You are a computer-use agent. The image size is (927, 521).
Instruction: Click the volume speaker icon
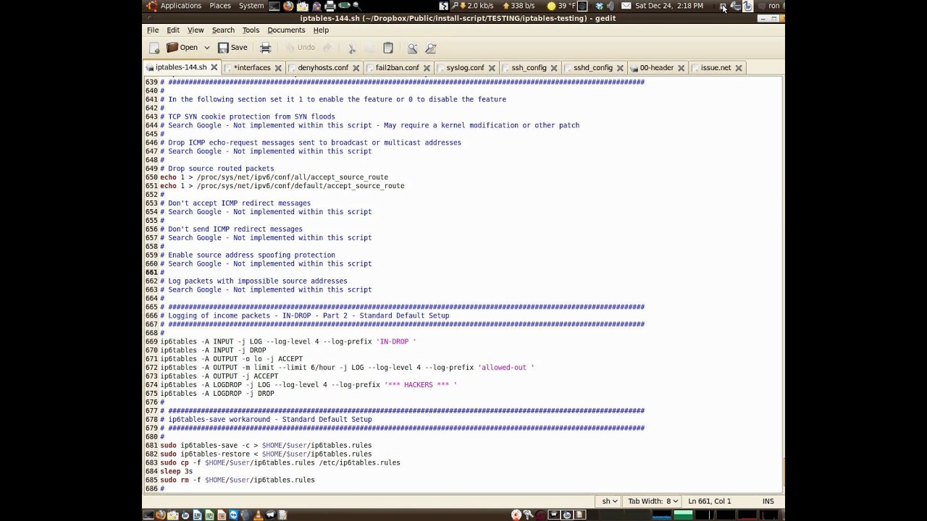(611, 6)
